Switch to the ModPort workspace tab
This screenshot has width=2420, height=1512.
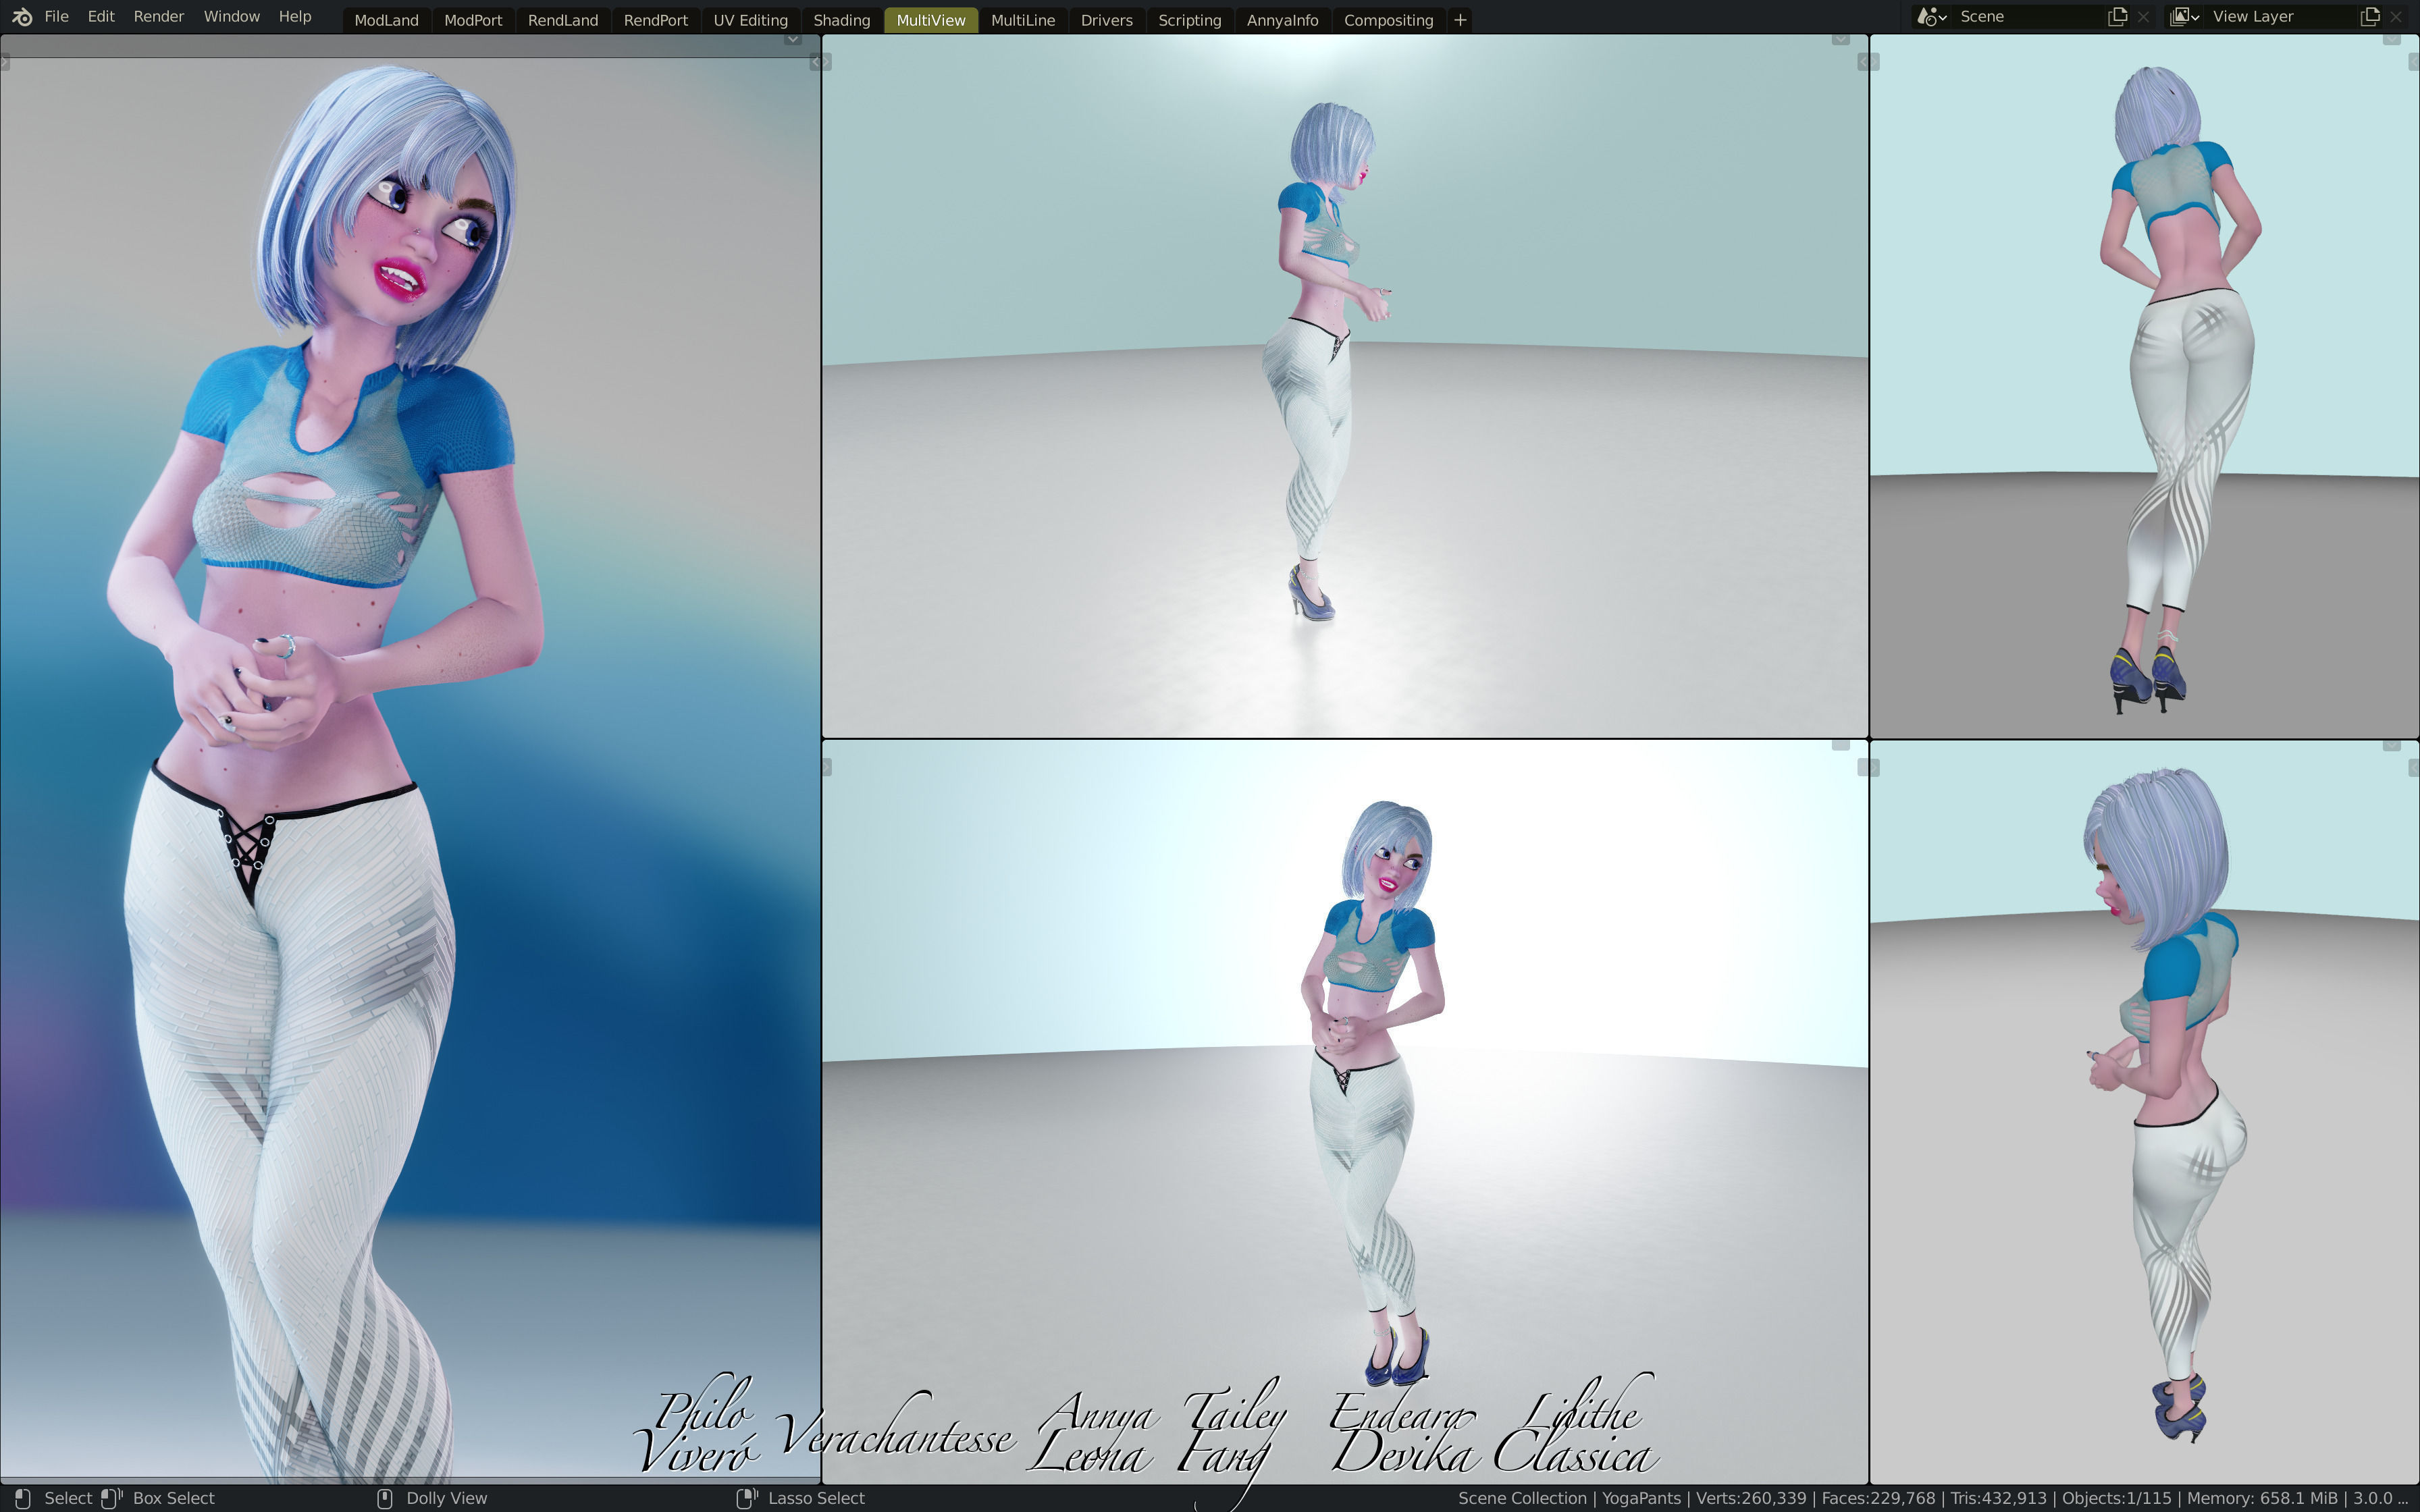[x=473, y=20]
